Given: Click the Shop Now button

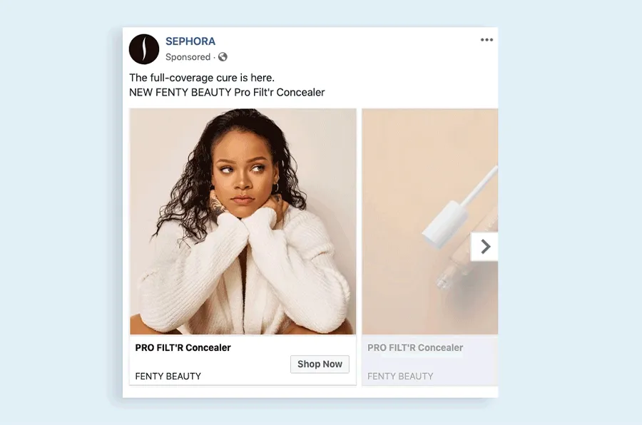Looking at the screenshot, I should (320, 364).
